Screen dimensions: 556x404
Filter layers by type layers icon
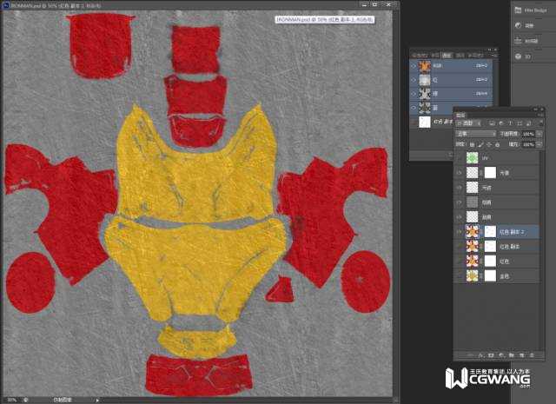coord(510,123)
